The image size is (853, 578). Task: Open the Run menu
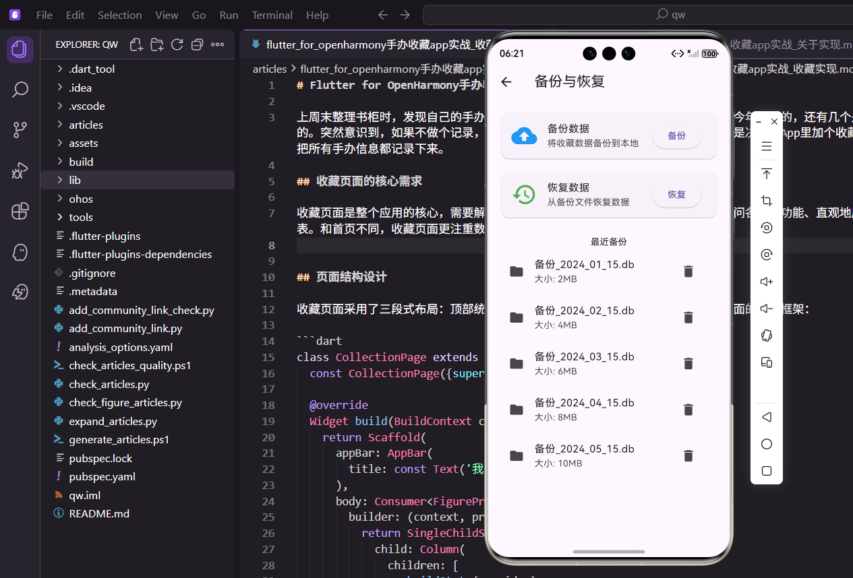coord(229,15)
